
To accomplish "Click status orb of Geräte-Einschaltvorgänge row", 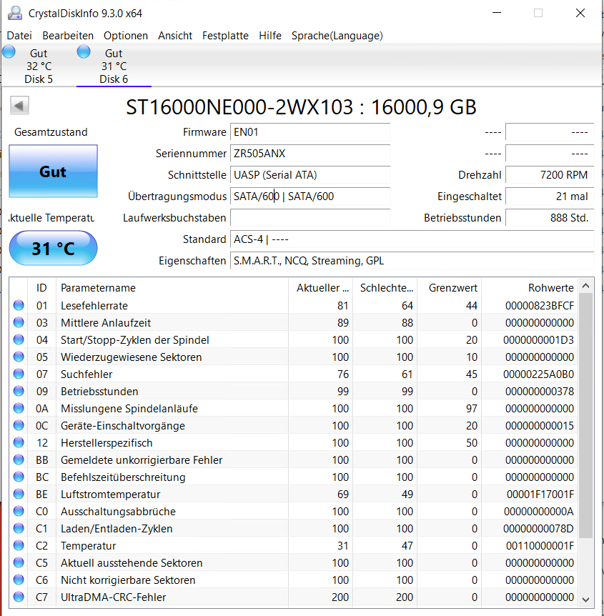I will tap(19, 425).
